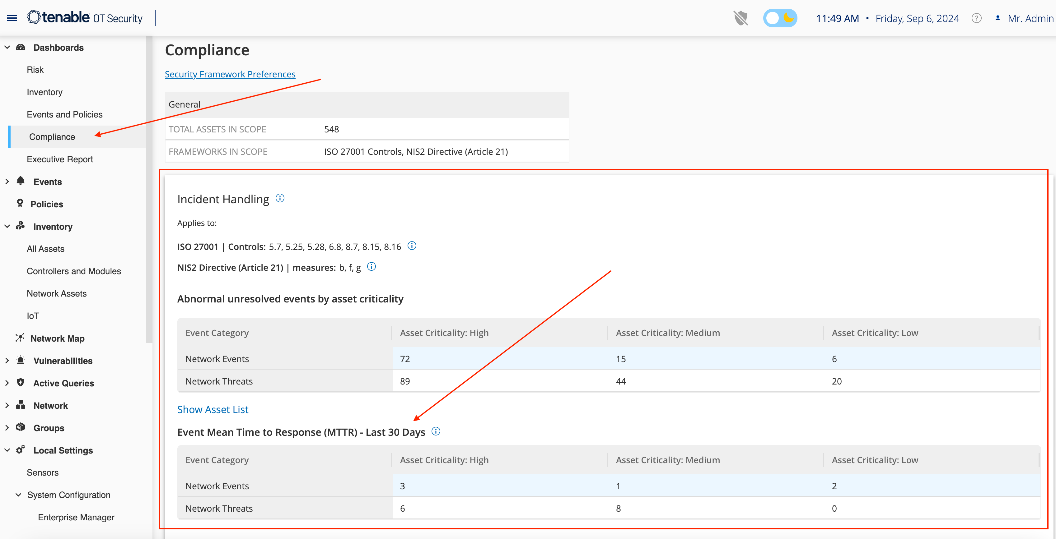Click the Active Queries shield icon

pos(20,383)
